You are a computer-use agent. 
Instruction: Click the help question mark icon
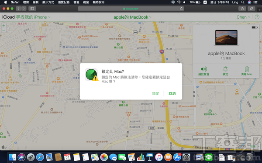click(257, 17)
